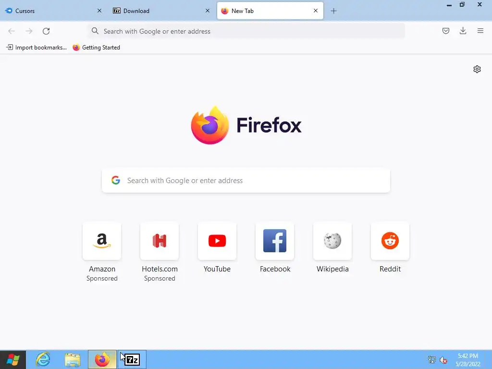Focus the address bar
This screenshot has height=369, width=492.
coord(246,31)
